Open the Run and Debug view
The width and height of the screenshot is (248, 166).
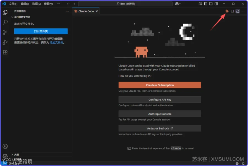pyautogui.click(x=5, y=42)
